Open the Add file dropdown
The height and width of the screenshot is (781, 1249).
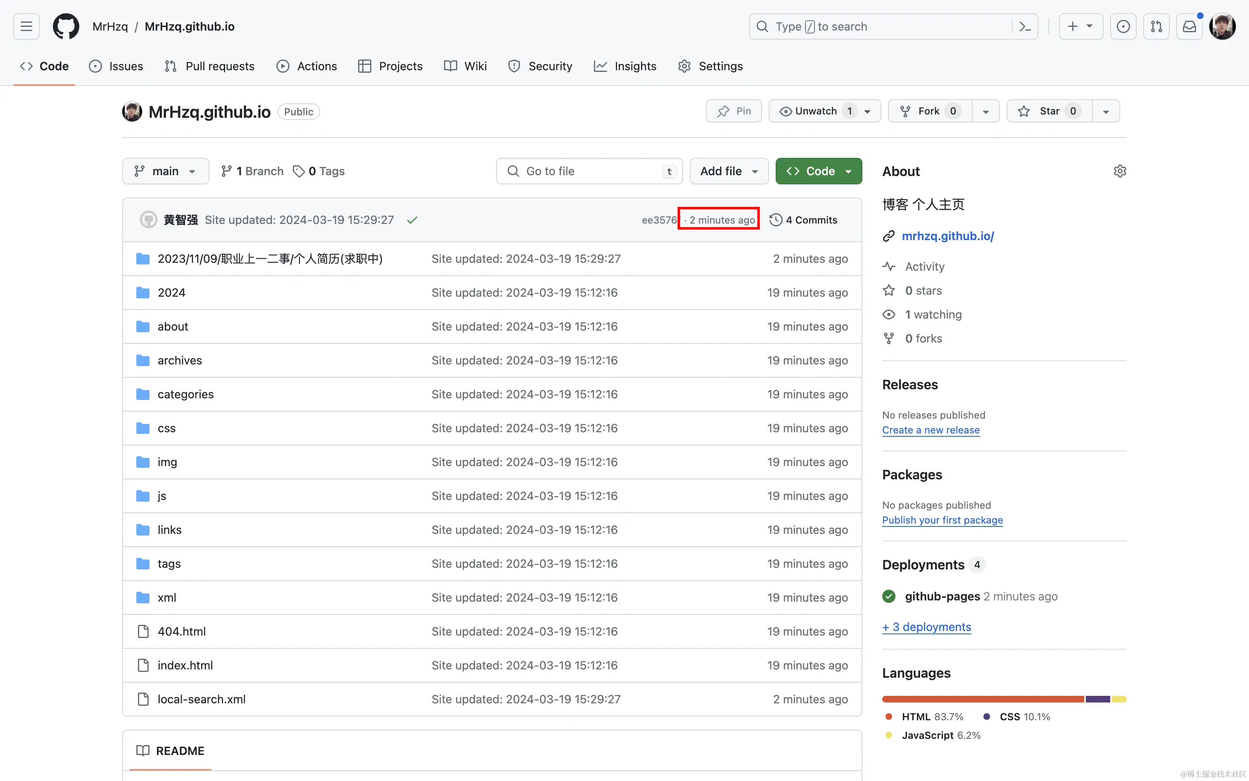click(x=729, y=171)
